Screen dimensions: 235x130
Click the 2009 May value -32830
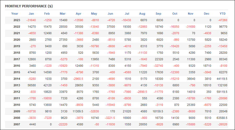(x=94, y=111)
